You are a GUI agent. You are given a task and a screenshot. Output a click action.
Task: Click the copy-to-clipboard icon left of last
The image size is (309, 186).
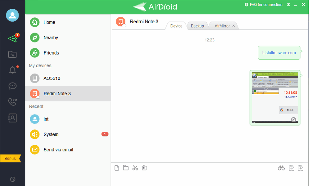[x=291, y=168]
